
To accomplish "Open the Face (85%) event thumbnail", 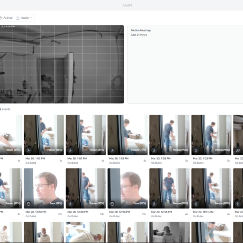I will (x=128, y=188).
